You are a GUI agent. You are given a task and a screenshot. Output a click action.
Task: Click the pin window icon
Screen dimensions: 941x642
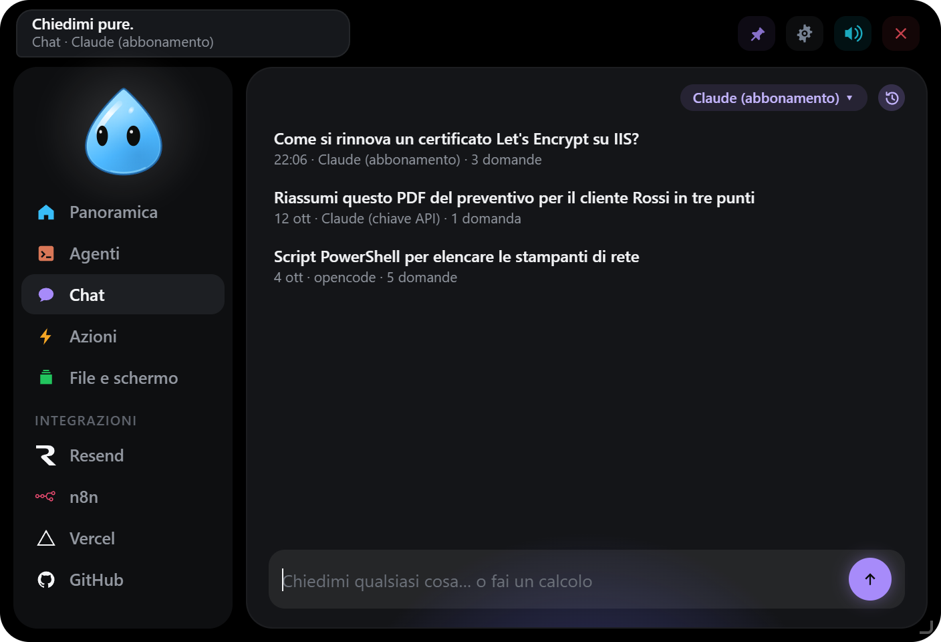tap(757, 33)
